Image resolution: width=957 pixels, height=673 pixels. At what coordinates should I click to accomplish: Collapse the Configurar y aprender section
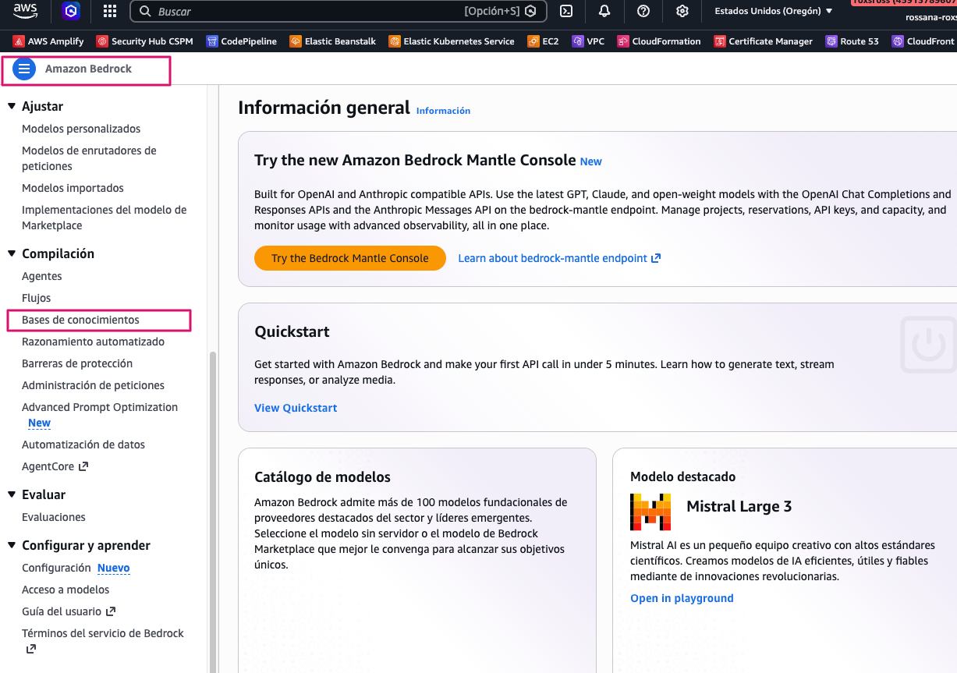tap(12, 545)
